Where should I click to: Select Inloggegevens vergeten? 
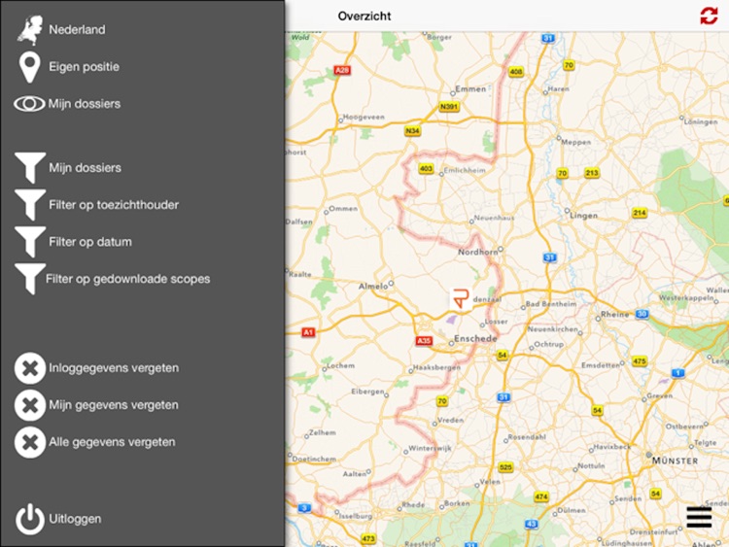[x=114, y=368]
